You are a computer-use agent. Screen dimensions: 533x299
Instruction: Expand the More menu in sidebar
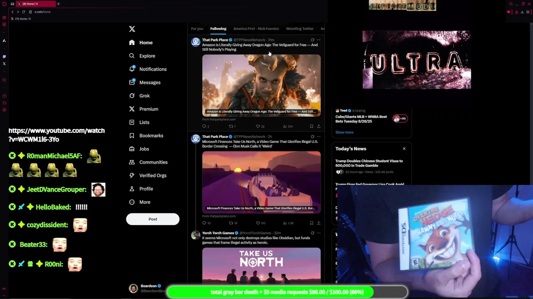140,202
